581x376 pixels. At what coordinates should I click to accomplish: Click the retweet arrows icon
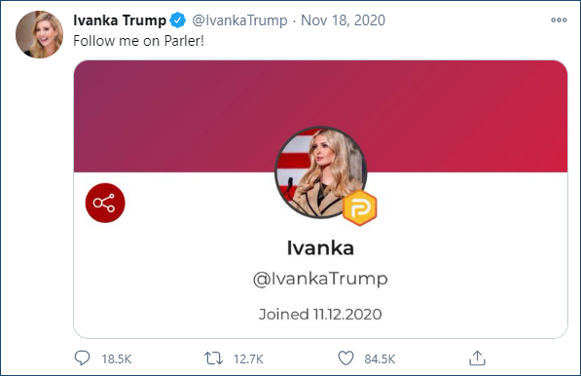point(213,358)
